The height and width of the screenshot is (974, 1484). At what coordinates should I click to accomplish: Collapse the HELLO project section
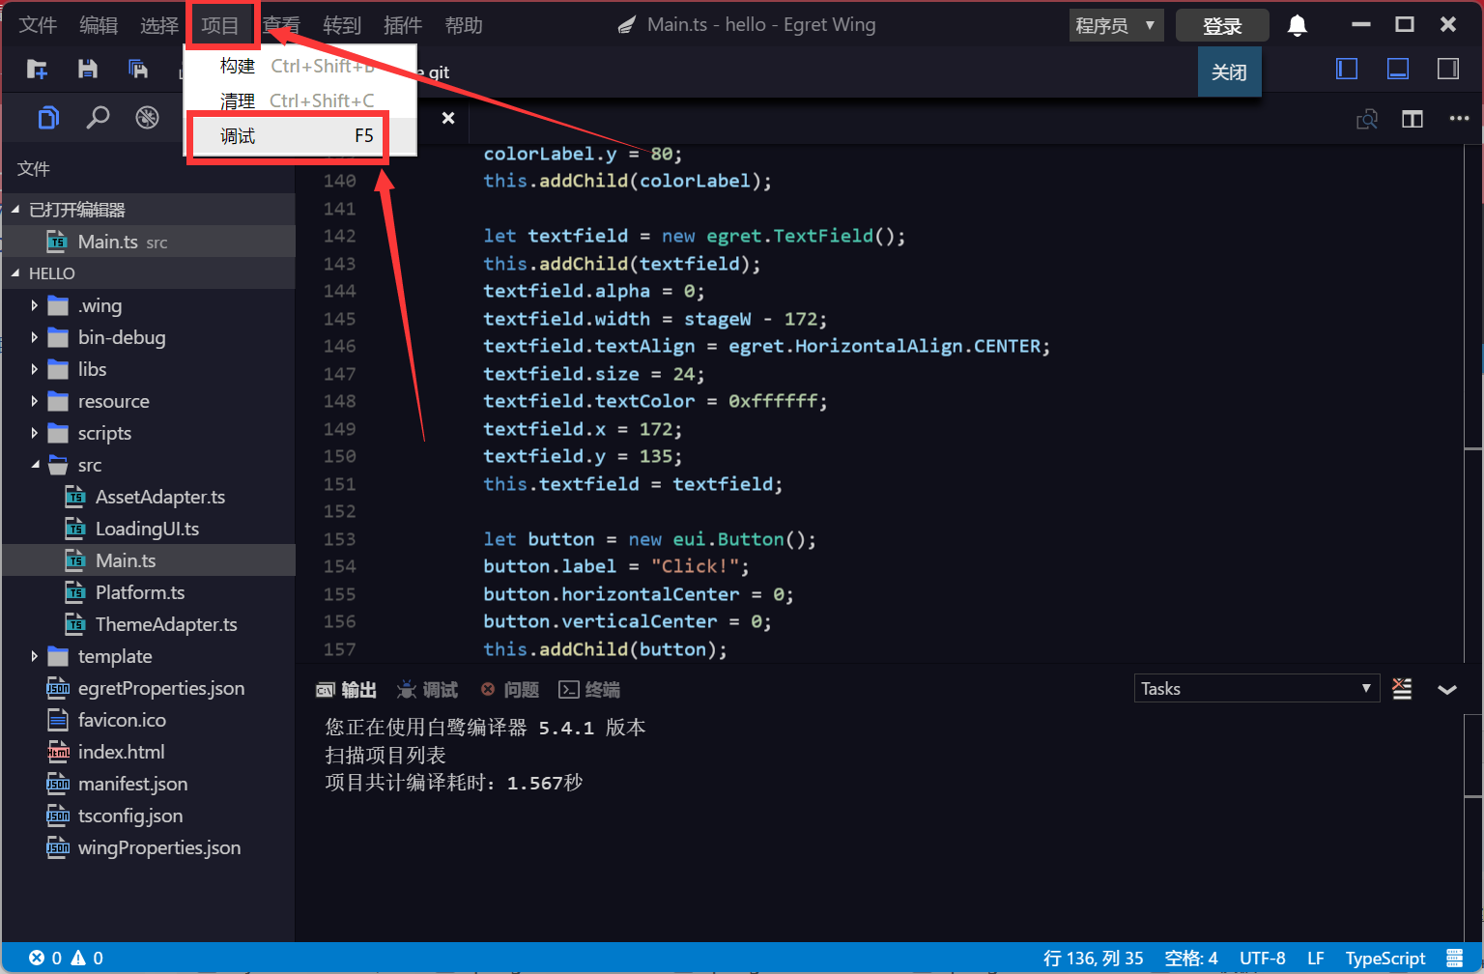pyautogui.click(x=149, y=273)
